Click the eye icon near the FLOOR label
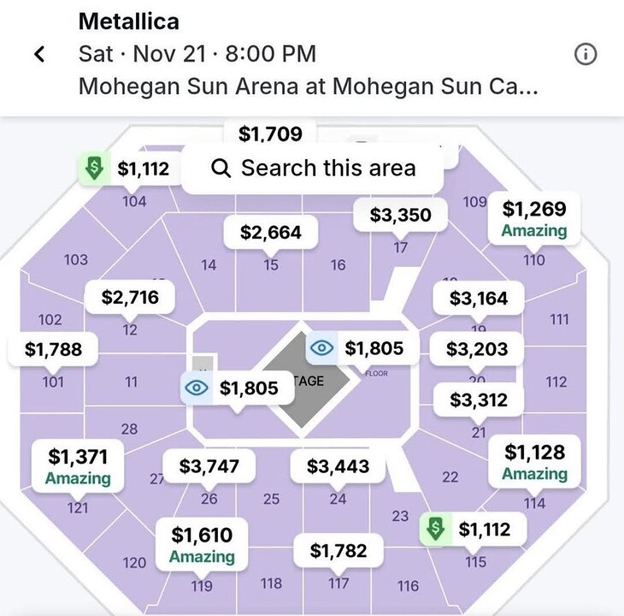Screen dimensions: 624x616 (321, 348)
